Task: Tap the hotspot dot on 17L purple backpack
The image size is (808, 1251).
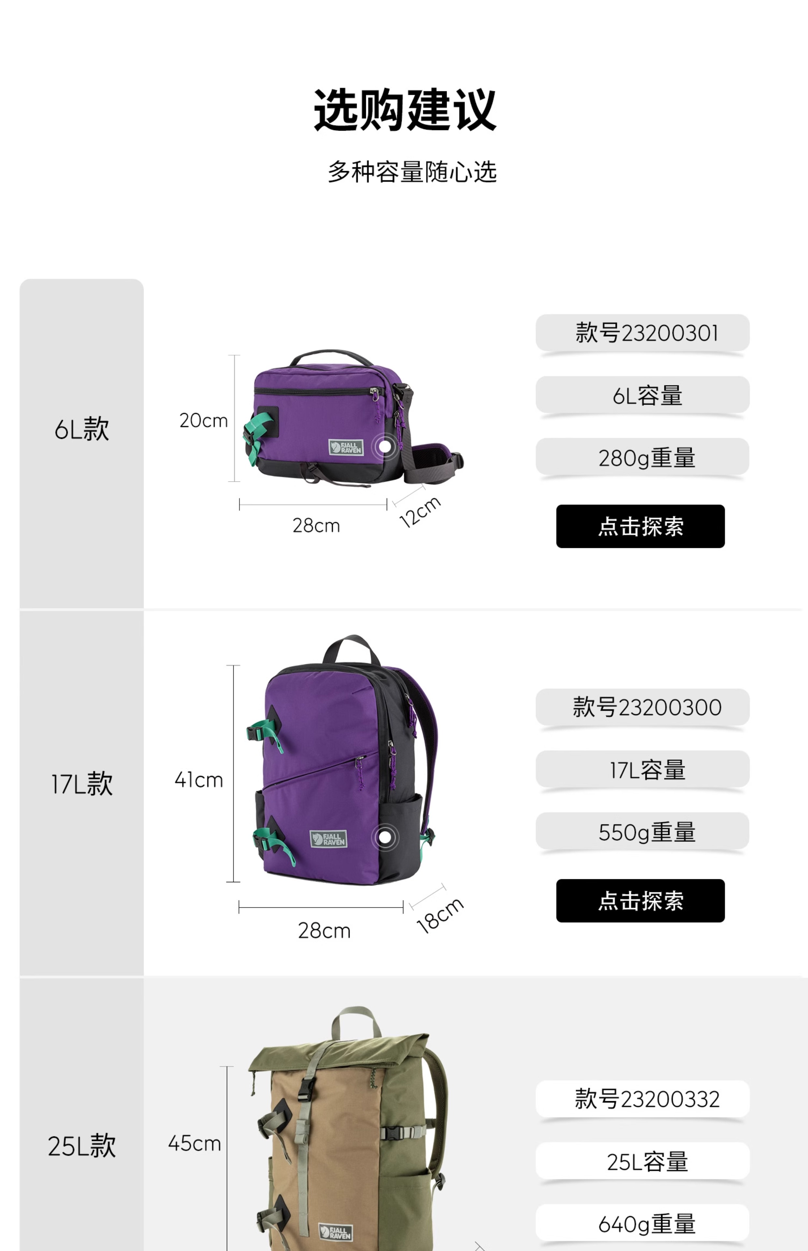Action: click(385, 837)
